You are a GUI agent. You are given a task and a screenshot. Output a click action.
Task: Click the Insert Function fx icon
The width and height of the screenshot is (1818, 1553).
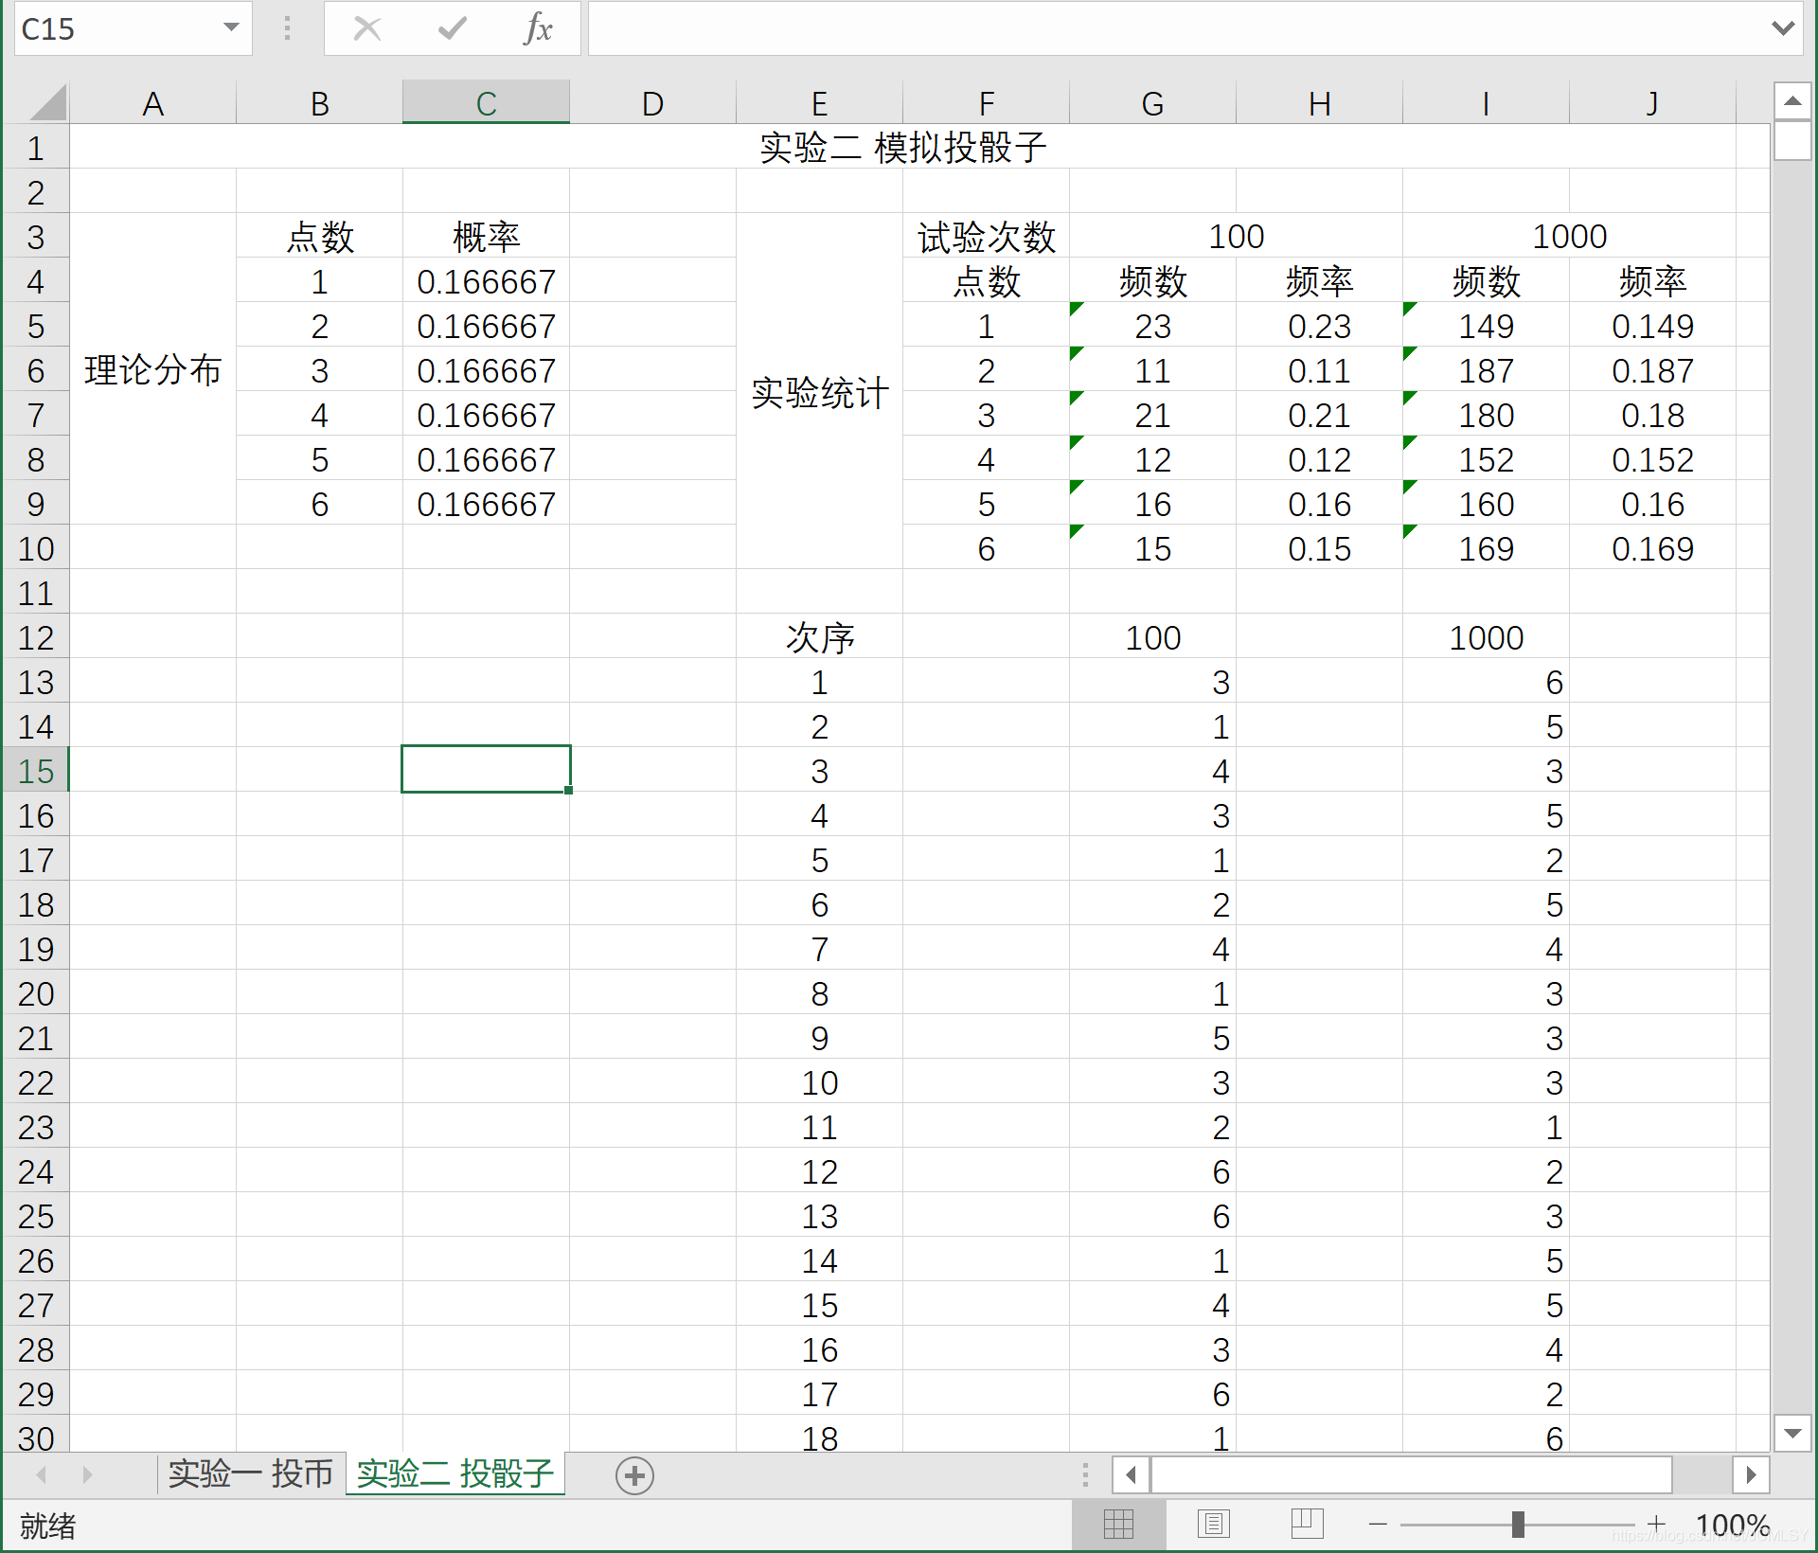coord(538,28)
